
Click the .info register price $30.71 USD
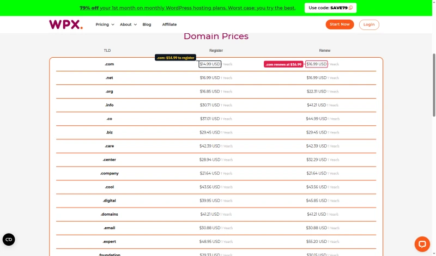pyautogui.click(x=210, y=105)
